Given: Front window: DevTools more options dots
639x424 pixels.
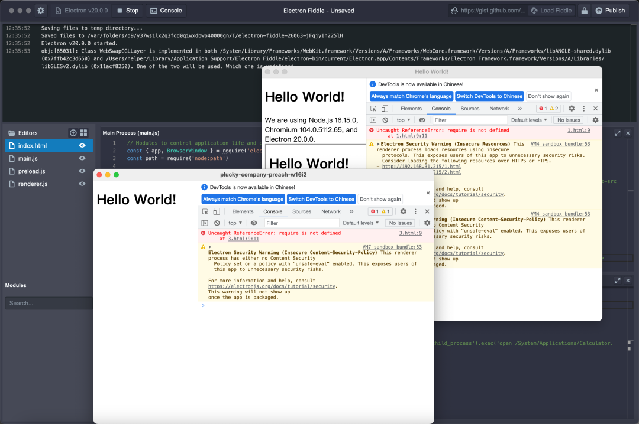Looking at the screenshot, I should (415, 211).
